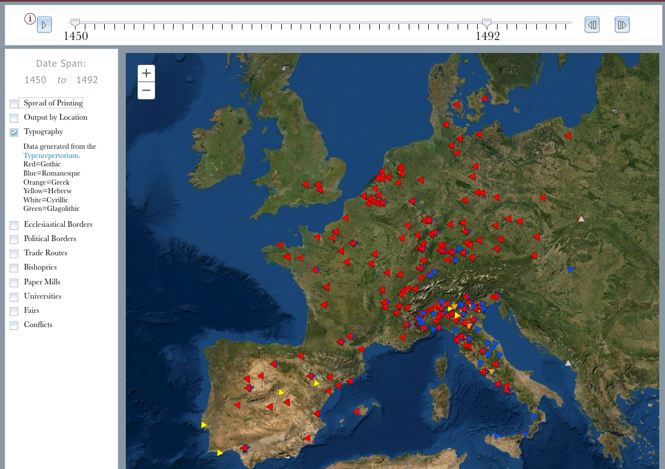Select the red Gothic marker in far northeast Germany
Viewport: 665px width, 469px height.
point(568,136)
